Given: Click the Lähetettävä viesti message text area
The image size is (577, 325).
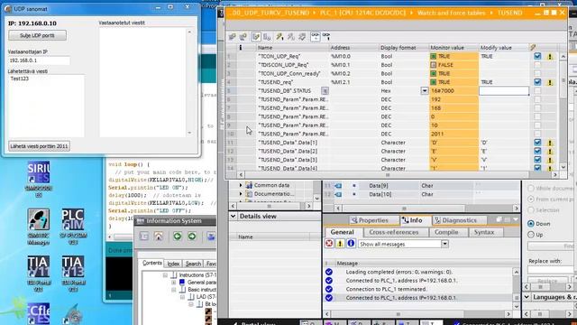Looking at the screenshot, I should (46, 107).
